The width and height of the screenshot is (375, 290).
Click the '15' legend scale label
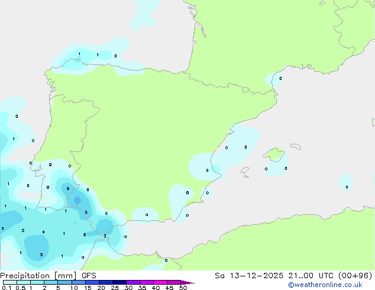[88, 288]
